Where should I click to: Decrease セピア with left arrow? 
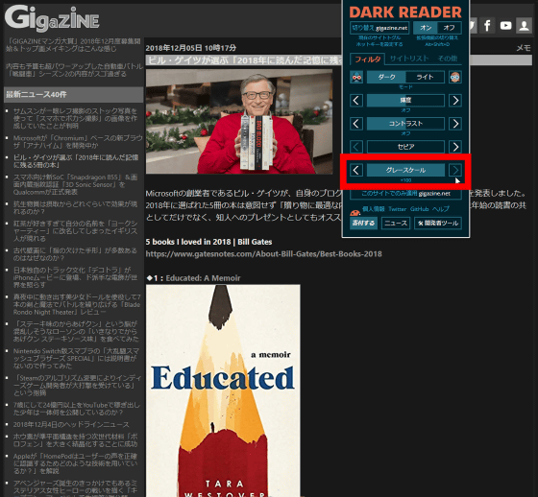click(x=356, y=147)
